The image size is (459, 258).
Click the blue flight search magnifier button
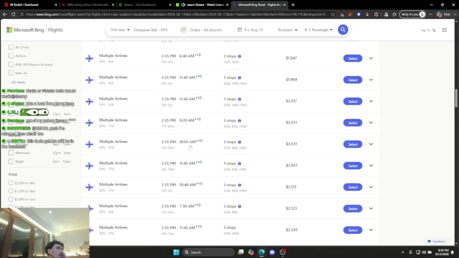click(x=343, y=30)
